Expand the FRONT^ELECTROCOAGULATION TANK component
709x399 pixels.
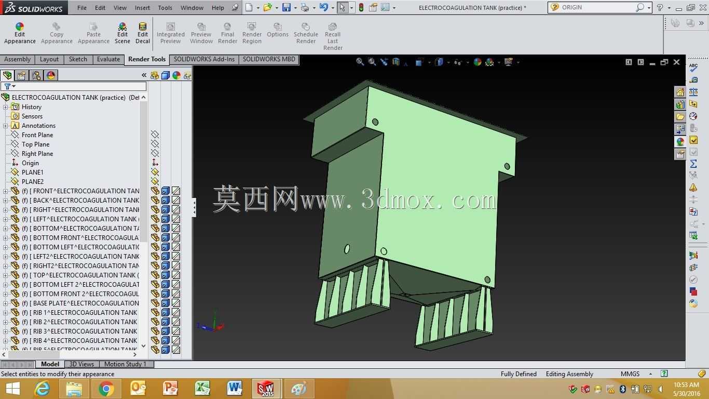click(x=6, y=191)
